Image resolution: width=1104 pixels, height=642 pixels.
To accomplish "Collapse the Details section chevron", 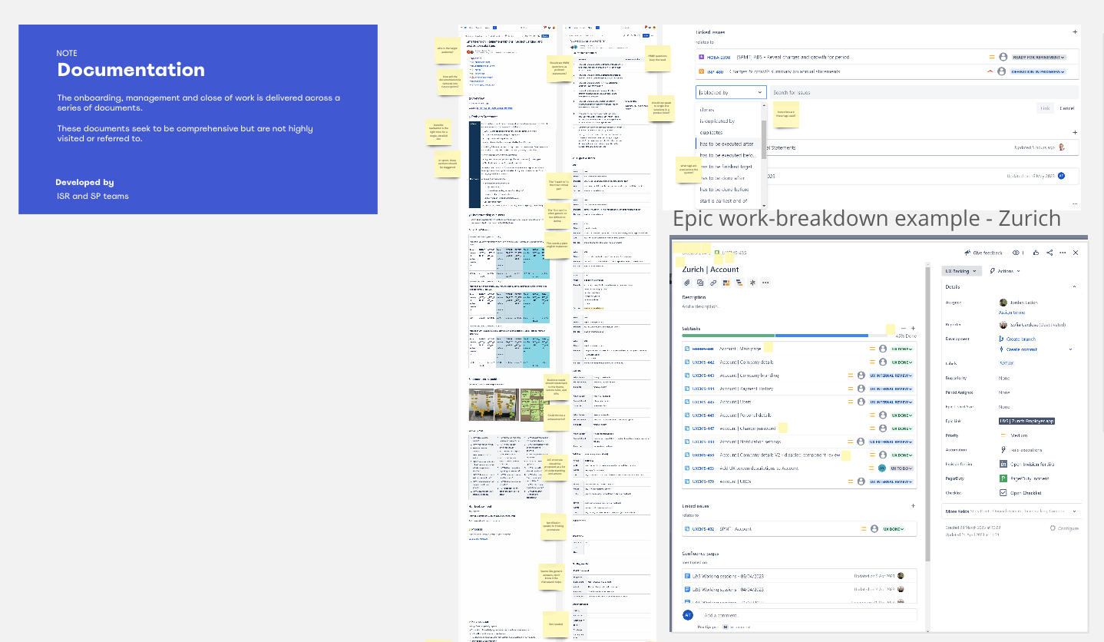I will [1073, 287].
